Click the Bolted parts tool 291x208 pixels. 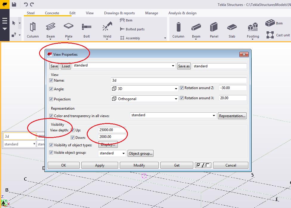coord(132,29)
